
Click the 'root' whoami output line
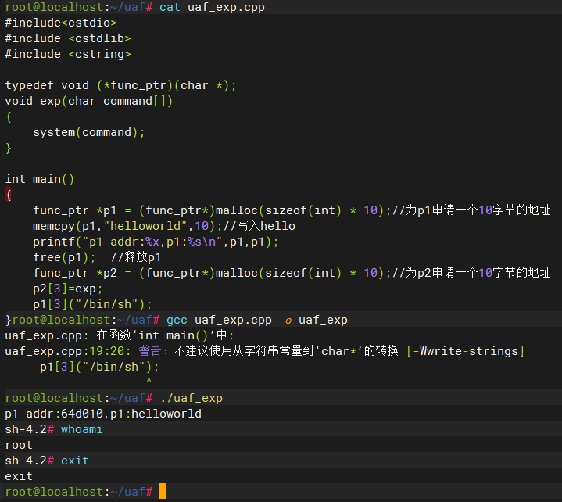point(19,445)
